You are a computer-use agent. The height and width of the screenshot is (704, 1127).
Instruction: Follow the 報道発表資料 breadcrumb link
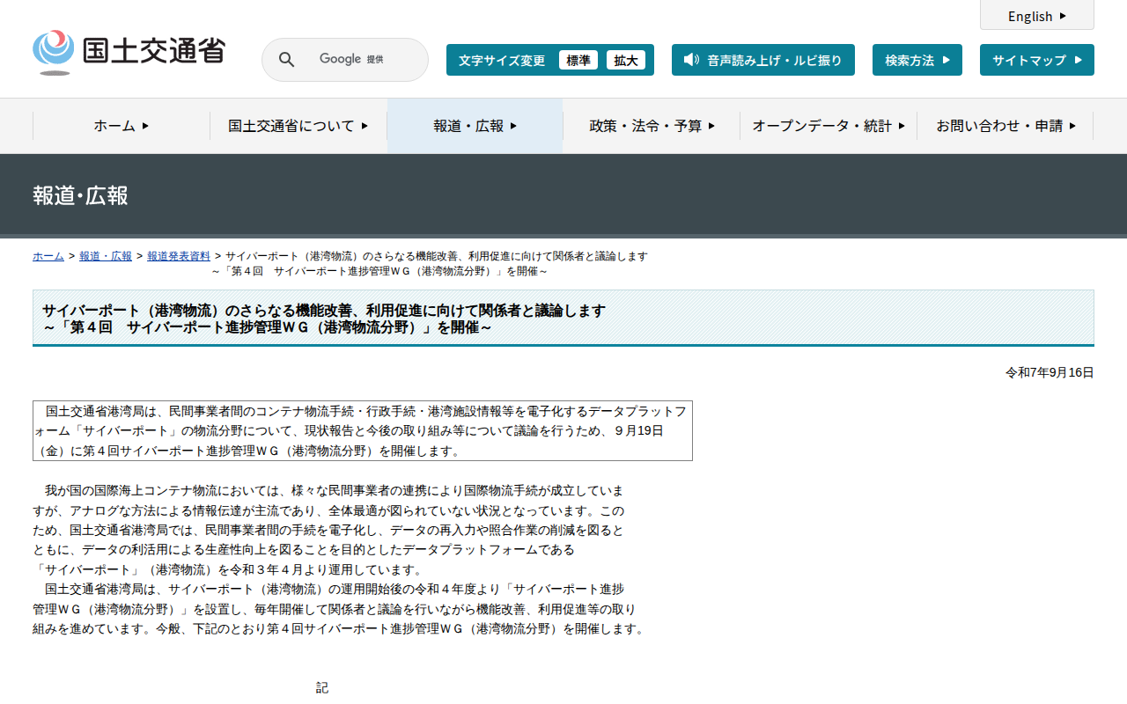click(x=179, y=256)
